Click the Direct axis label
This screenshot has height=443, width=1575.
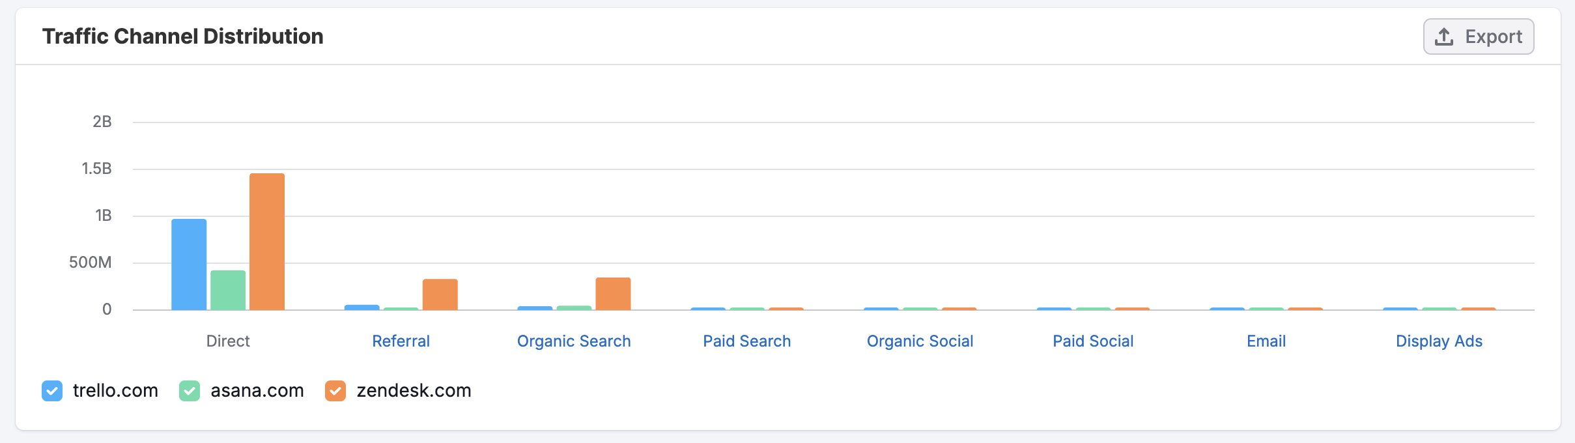[x=228, y=341]
